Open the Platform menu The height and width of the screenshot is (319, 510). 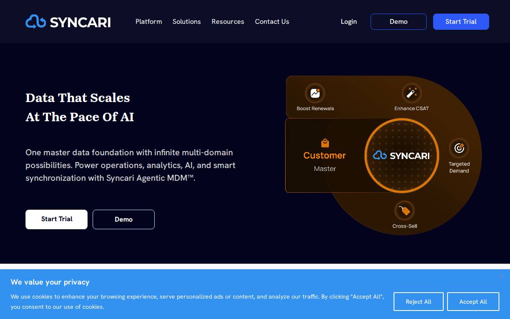pos(149,22)
